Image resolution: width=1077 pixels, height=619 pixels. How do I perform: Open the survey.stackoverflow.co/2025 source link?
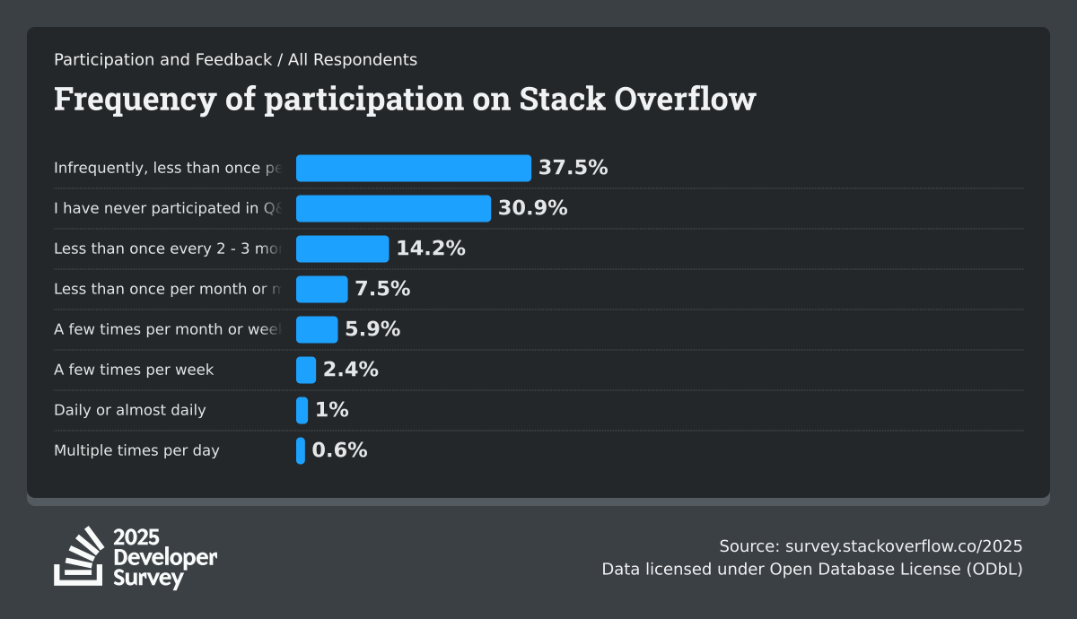click(904, 546)
